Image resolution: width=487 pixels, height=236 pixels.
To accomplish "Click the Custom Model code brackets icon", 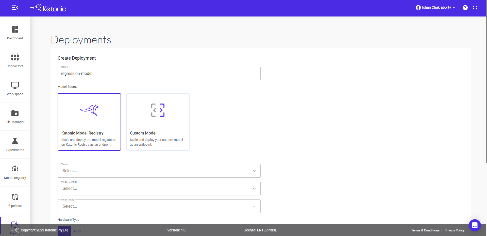I will coord(158,110).
